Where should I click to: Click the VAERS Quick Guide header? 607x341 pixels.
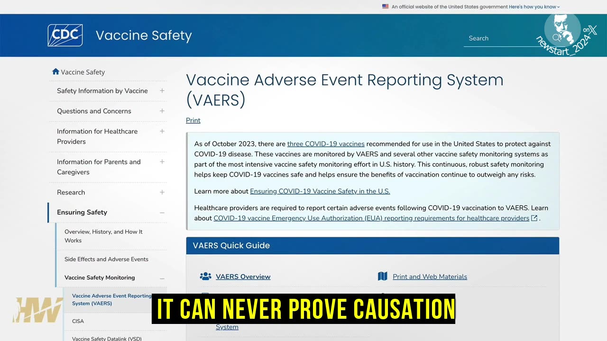pos(373,245)
